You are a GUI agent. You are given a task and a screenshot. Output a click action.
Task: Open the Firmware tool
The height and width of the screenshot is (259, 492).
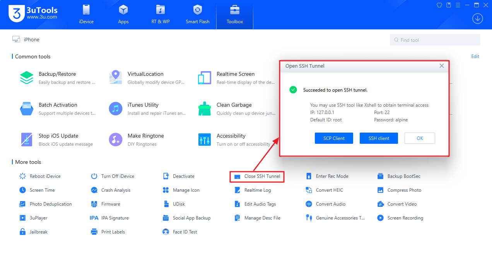tap(105, 204)
